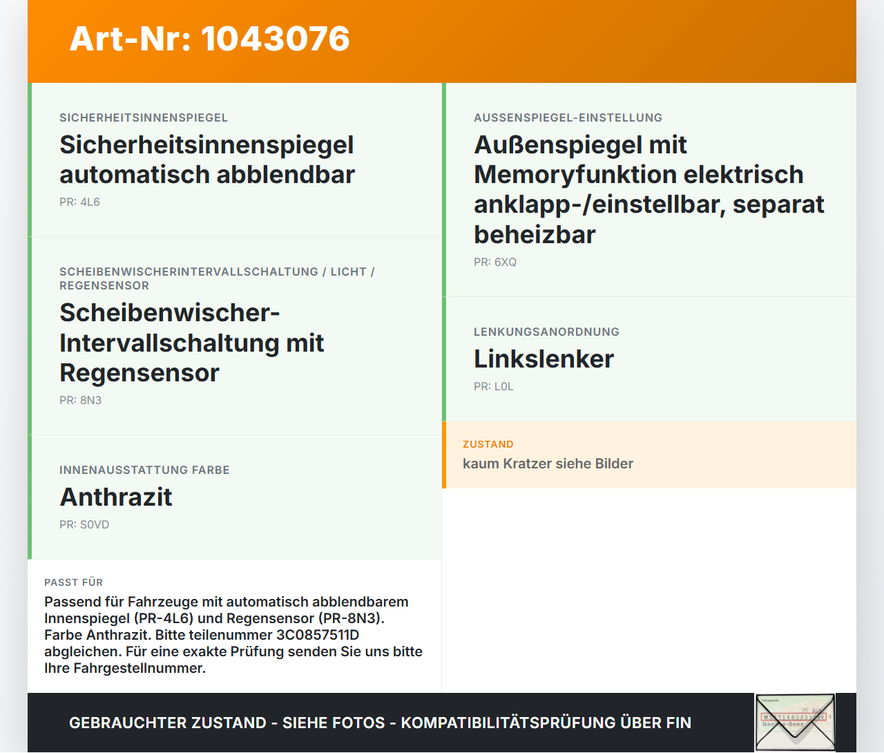Select the PR: 4L6 code
The image size is (884, 753).
coord(79,202)
